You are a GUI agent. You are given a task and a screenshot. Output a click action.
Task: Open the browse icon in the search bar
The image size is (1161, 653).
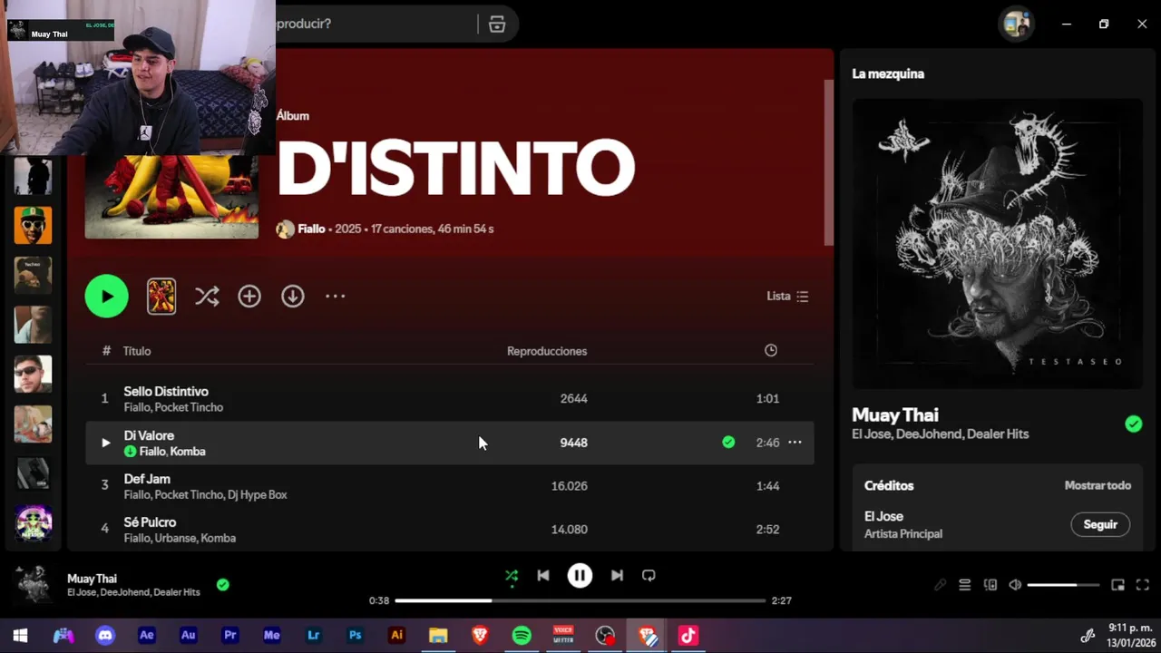click(x=497, y=24)
